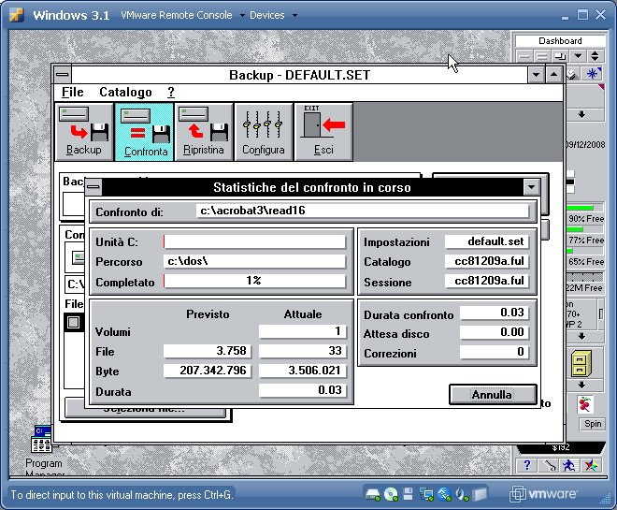Click the Completato 1% progress bar

click(254, 281)
